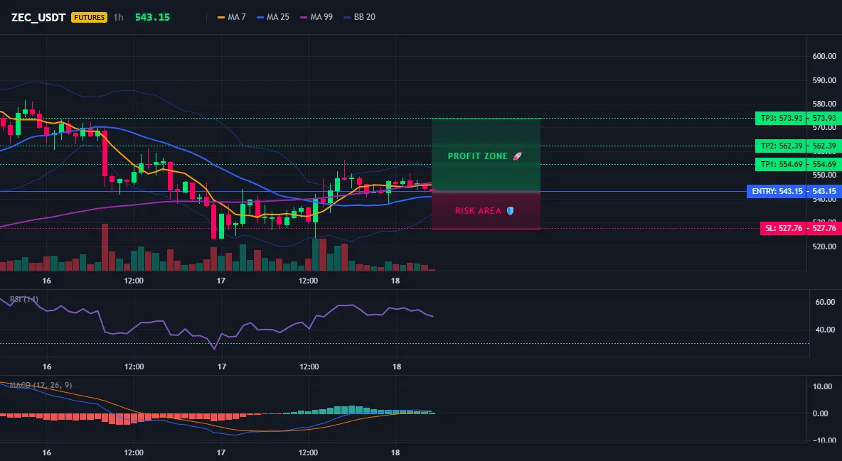Click the MA 99 legend entry
Screen dimensions: 842x461
(316, 17)
